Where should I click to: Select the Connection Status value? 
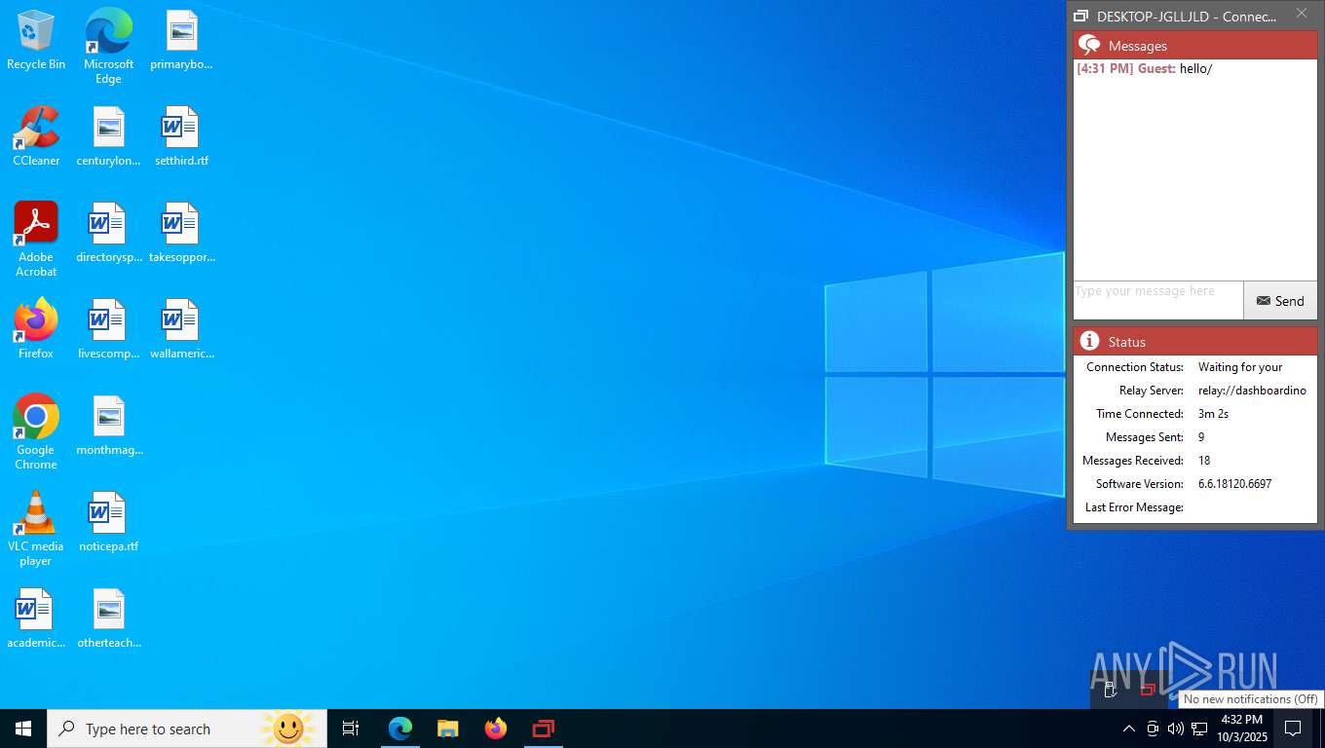coord(1240,367)
